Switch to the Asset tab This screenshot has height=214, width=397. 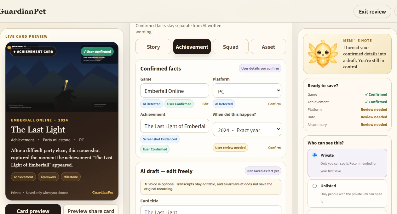pyautogui.click(x=268, y=47)
